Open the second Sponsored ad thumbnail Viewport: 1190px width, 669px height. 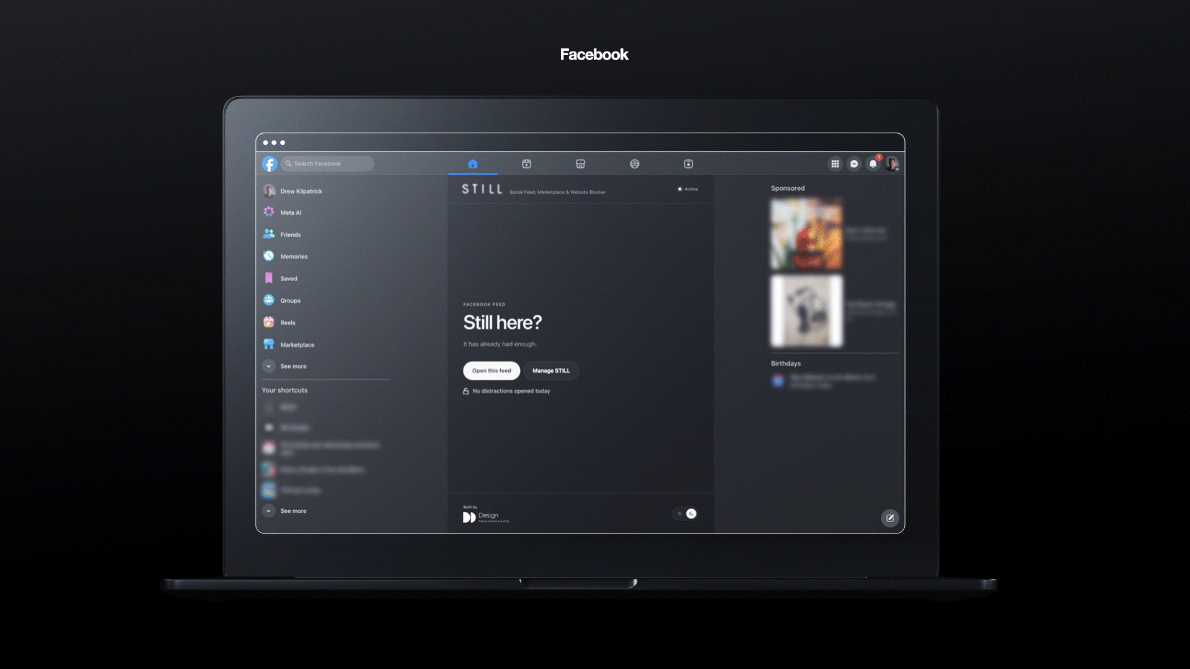pos(806,311)
